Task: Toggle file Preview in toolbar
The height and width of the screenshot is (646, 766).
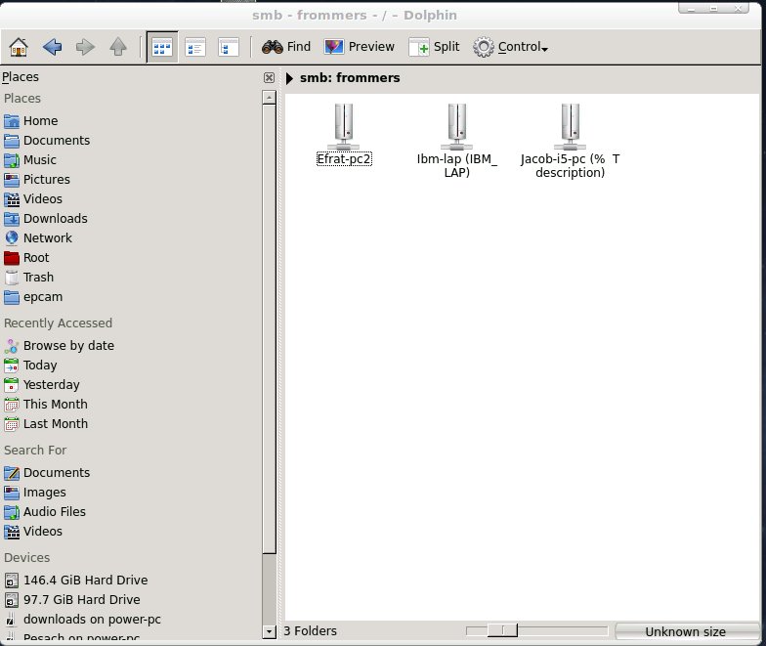Action: click(360, 47)
